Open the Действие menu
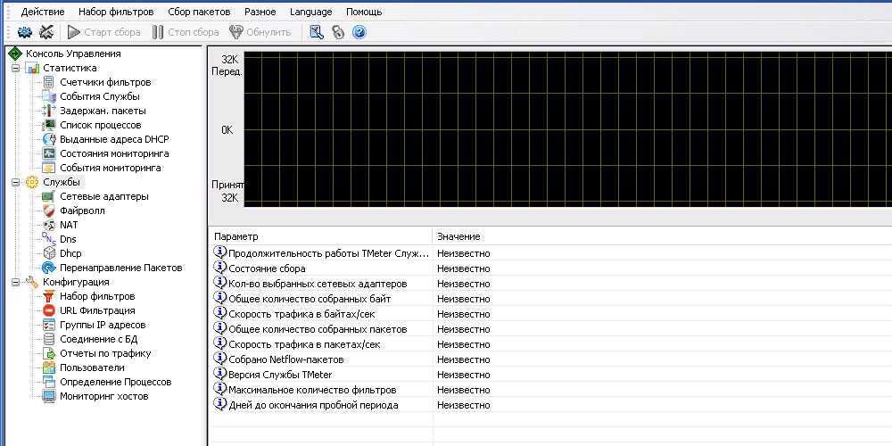Image resolution: width=892 pixels, height=446 pixels. pyautogui.click(x=42, y=12)
